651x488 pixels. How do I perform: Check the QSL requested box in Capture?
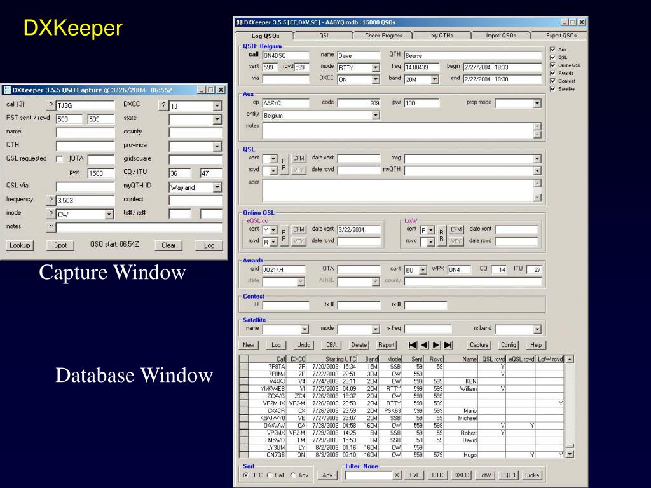(59, 159)
